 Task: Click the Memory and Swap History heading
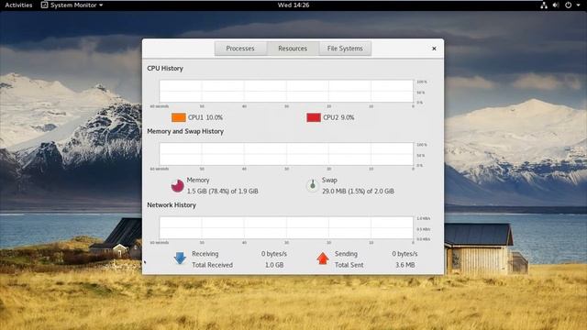point(185,131)
